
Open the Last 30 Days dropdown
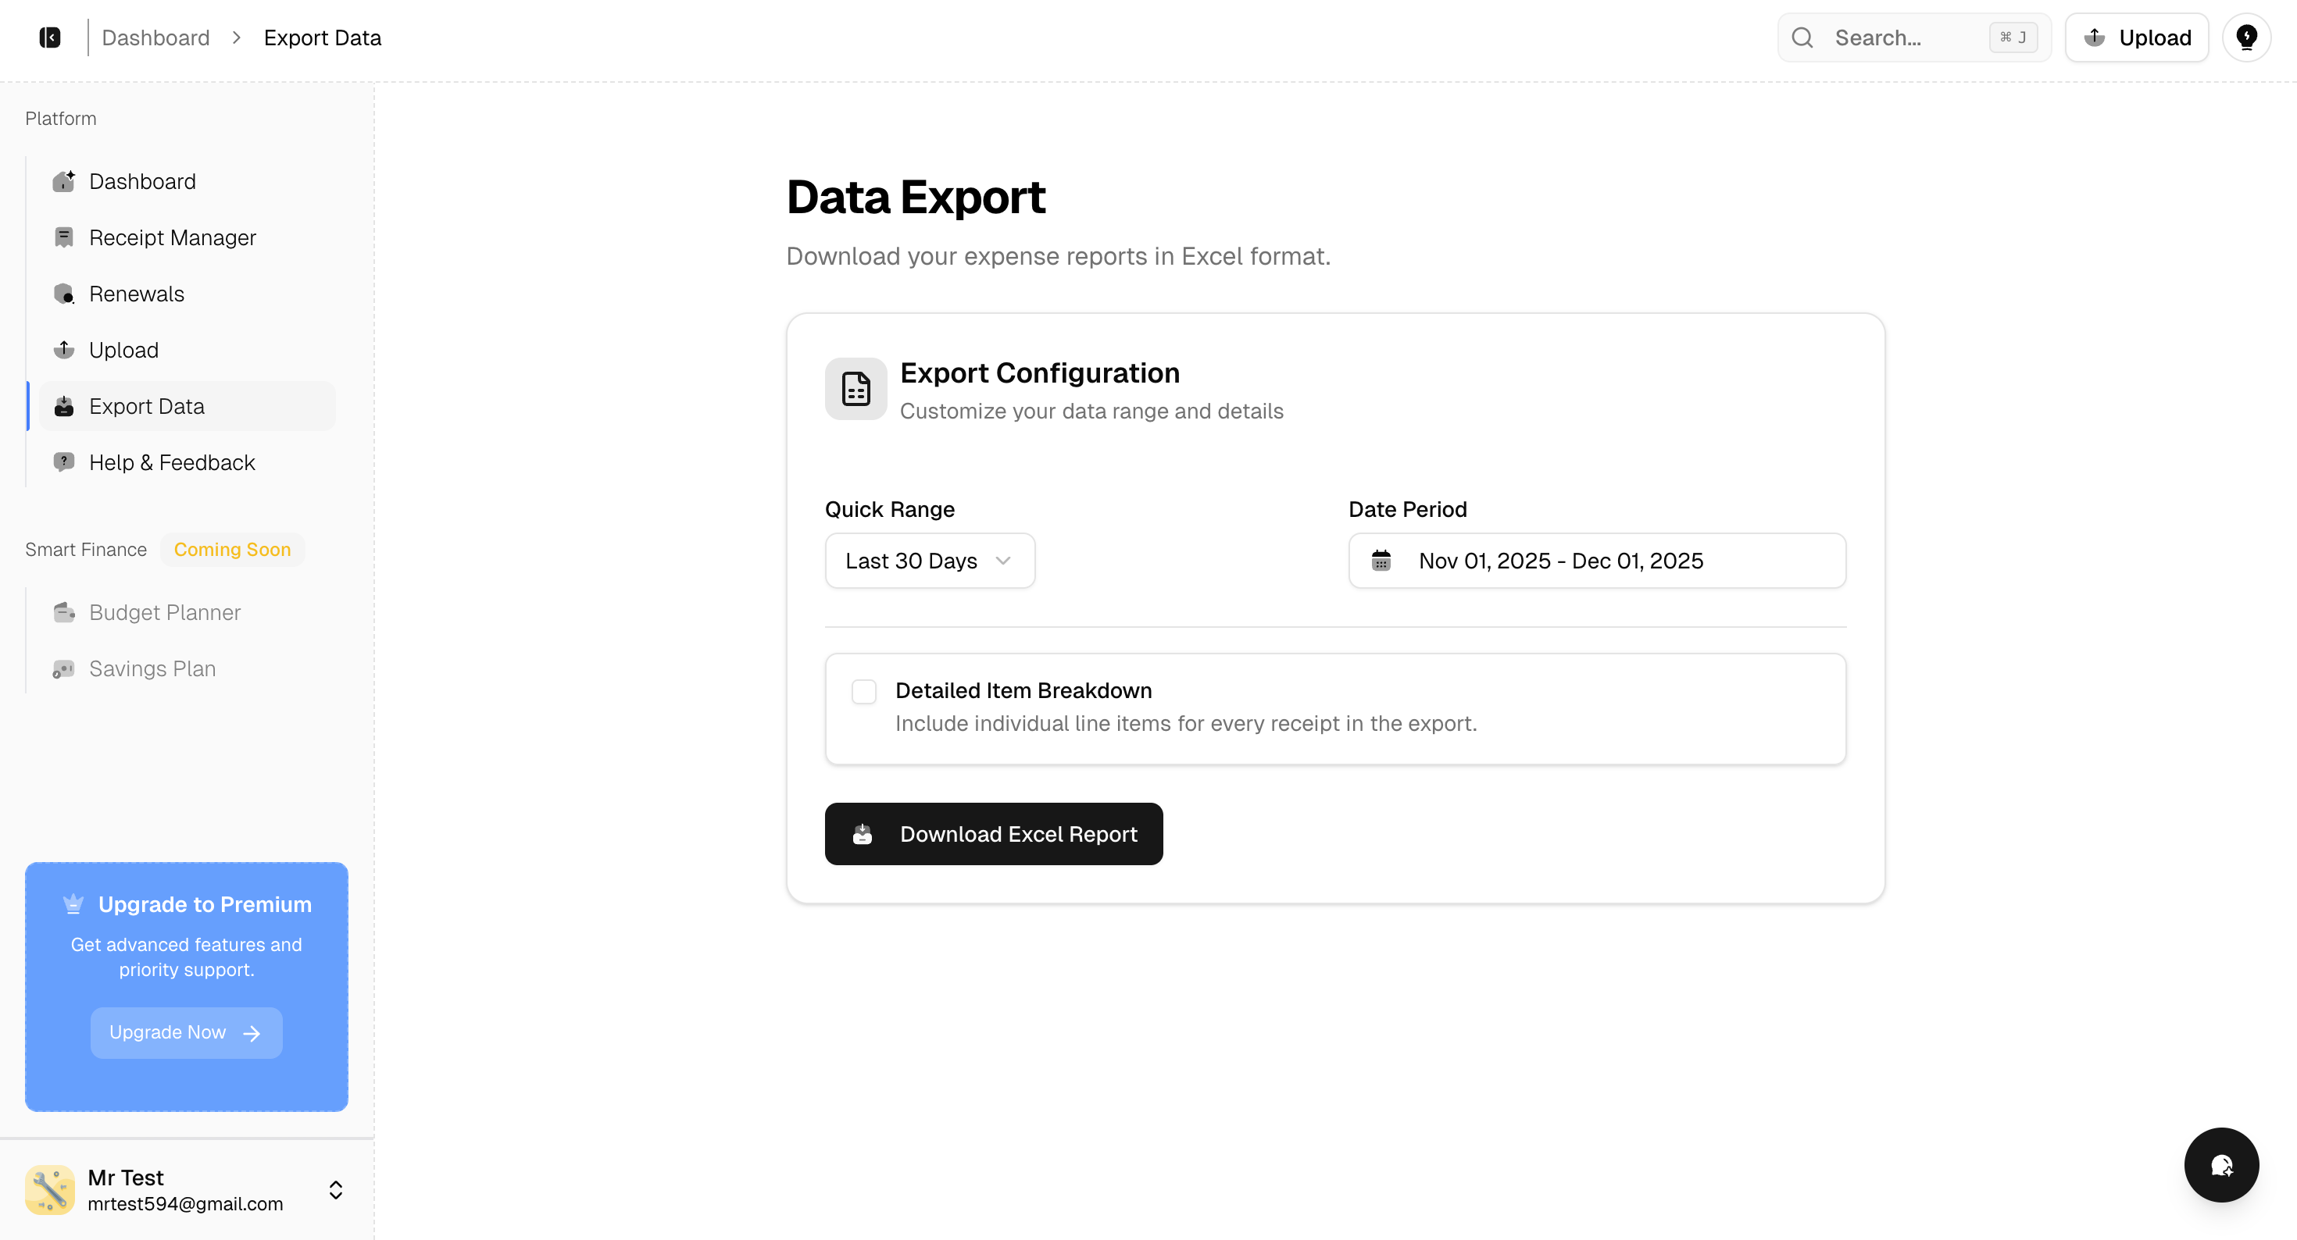(929, 561)
